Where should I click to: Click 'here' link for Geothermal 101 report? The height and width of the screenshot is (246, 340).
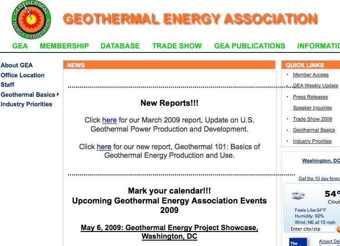pyautogui.click(x=104, y=147)
